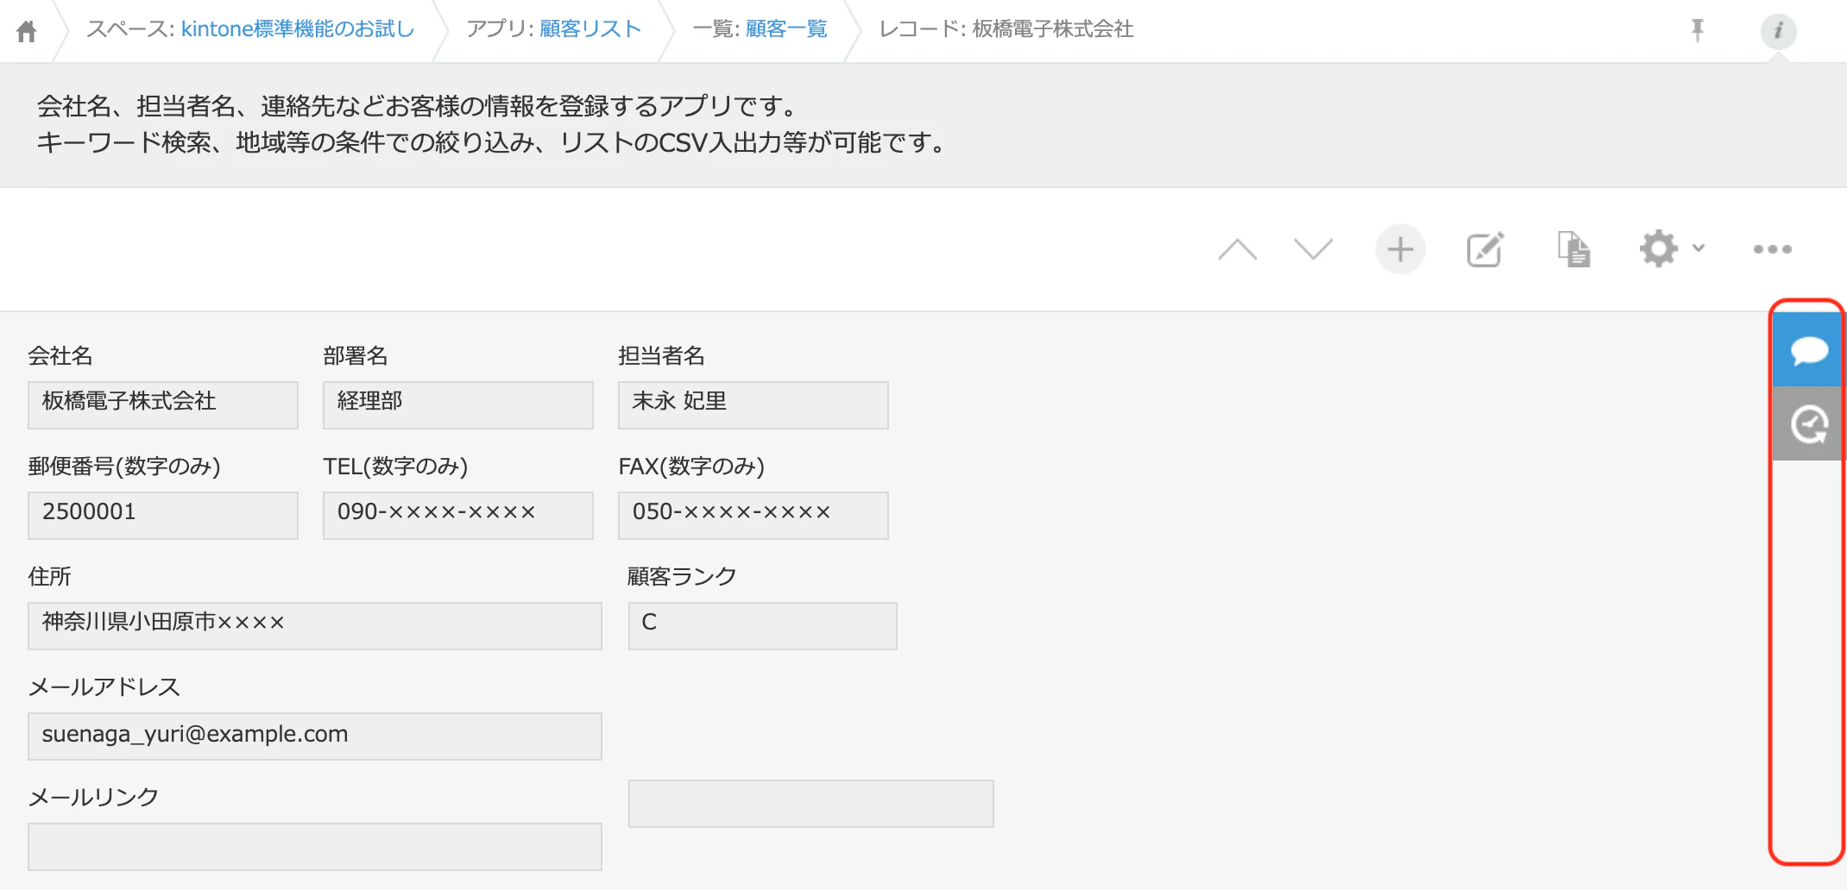1847x890 pixels.
Task: Click the 会社名 field value 板橋電子株式会社
Action: pyautogui.click(x=163, y=404)
